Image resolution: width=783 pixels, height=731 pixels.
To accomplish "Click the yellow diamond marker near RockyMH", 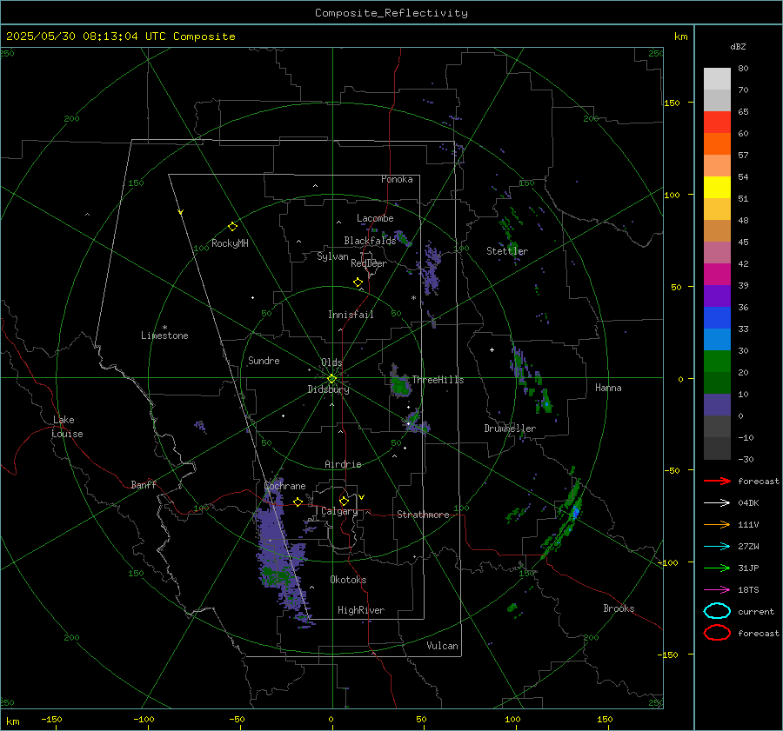I will tap(232, 227).
